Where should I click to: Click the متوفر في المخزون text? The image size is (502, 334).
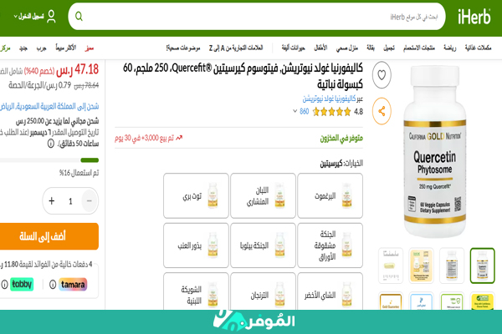coord(341,138)
